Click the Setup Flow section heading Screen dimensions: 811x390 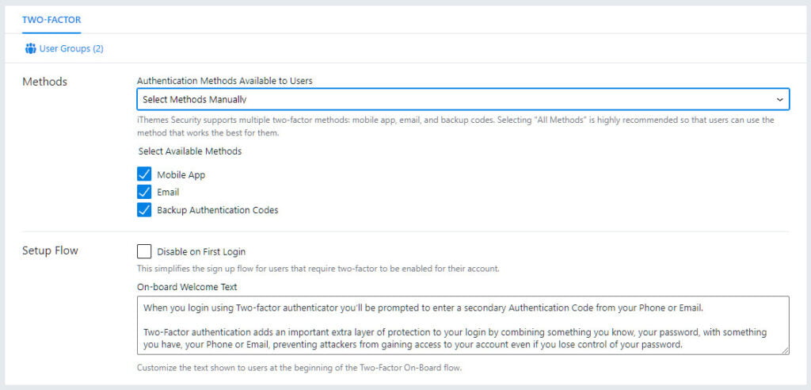pos(50,250)
